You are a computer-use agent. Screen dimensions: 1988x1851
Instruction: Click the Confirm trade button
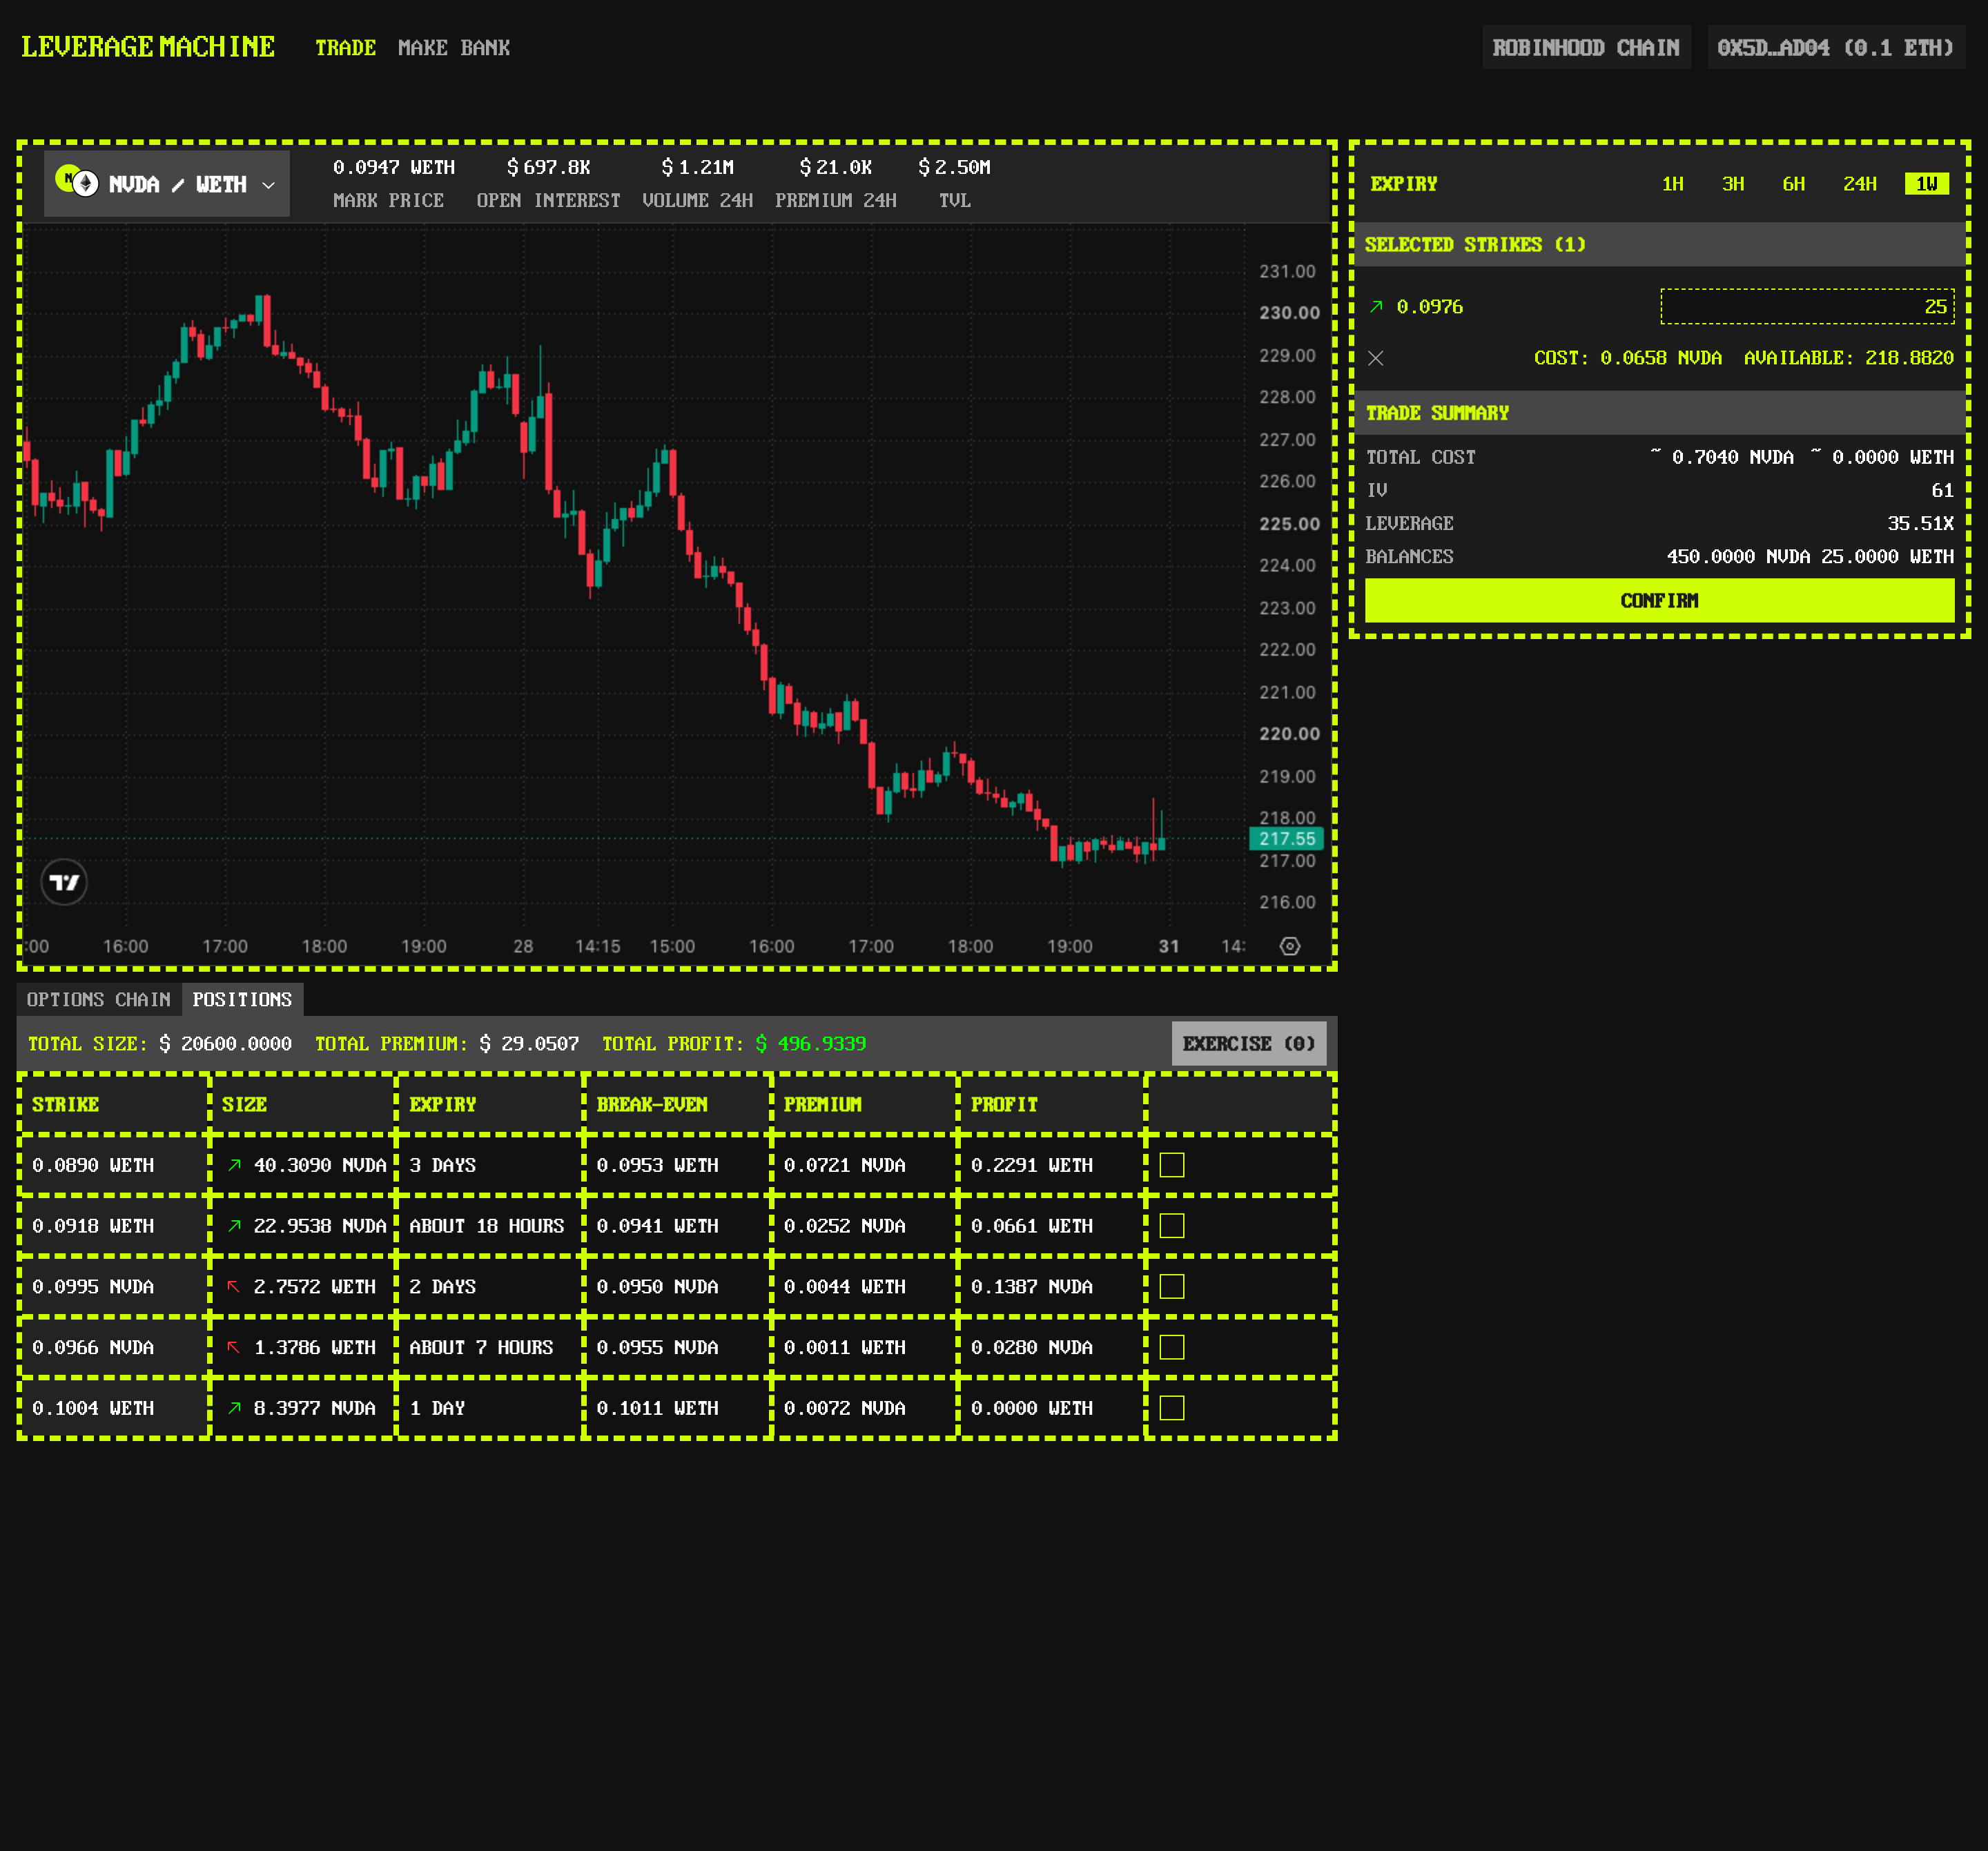[1659, 601]
